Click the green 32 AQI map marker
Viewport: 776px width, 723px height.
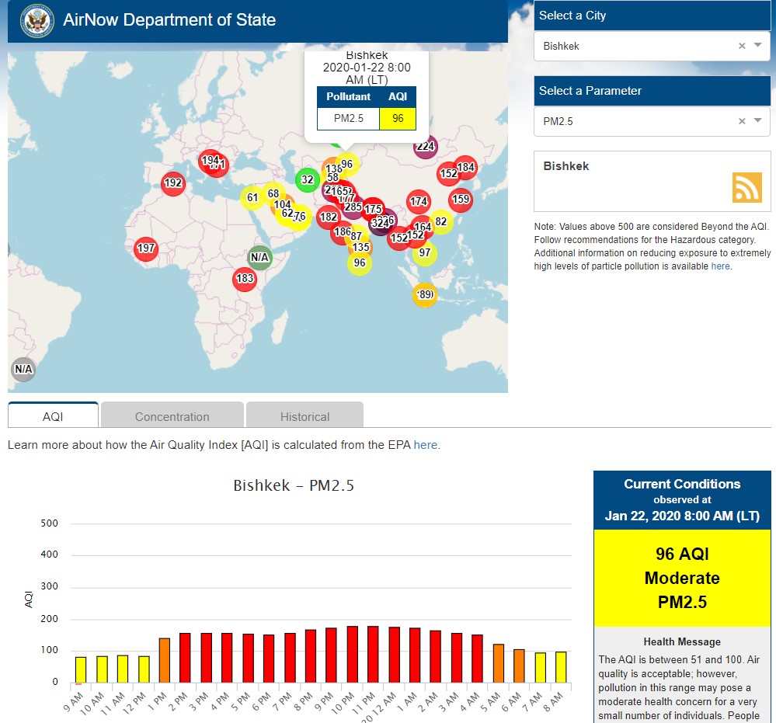click(x=308, y=179)
